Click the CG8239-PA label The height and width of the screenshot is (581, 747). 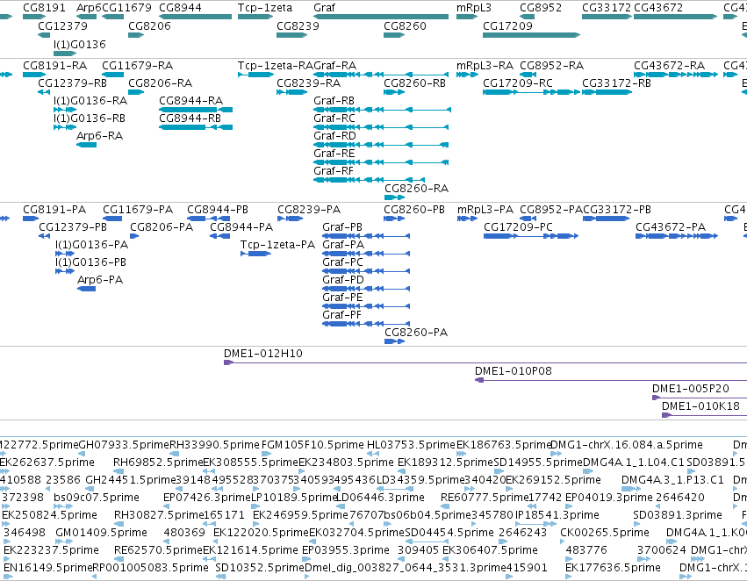[x=309, y=210]
